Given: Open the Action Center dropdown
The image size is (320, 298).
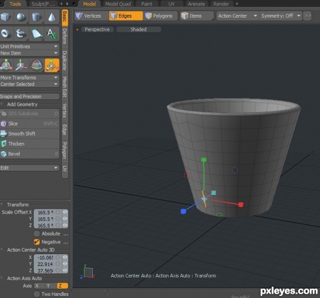Looking at the screenshot, I should 237,15.
